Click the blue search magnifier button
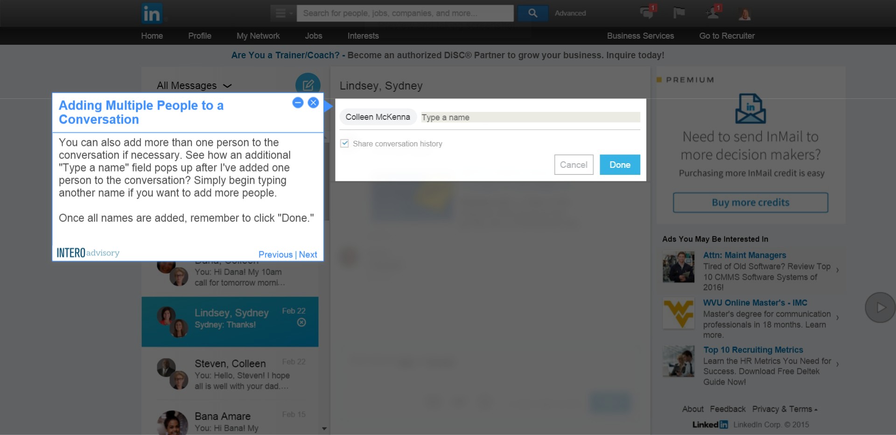 tap(532, 13)
